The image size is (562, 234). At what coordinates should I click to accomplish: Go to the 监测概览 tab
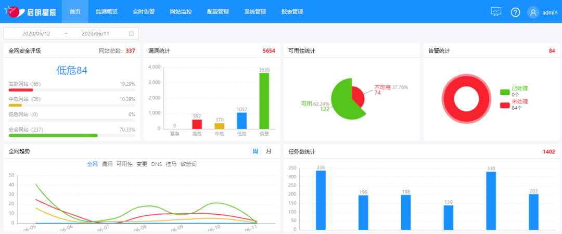pyautogui.click(x=107, y=11)
